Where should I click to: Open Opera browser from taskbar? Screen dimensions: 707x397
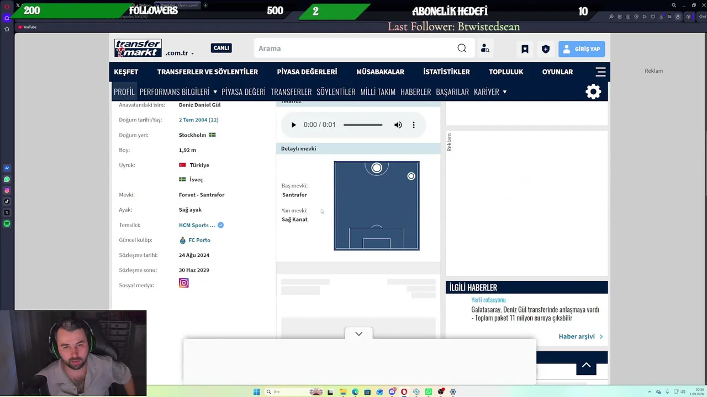point(404,392)
